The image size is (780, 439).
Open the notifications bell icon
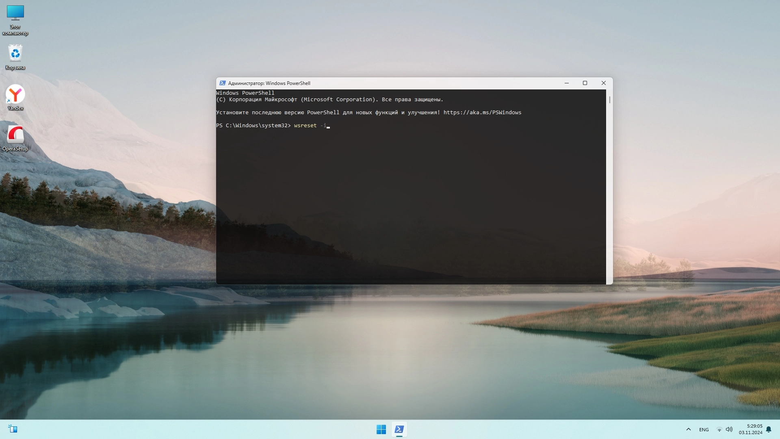point(769,429)
